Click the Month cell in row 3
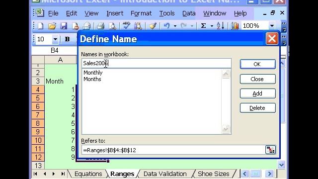The image size is (318, 179). [60, 82]
